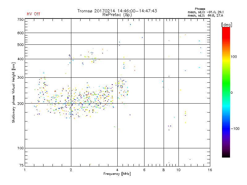This screenshot has height=185, width=247.
Task: Click the x-axis "4" tick label
Action: click(117, 170)
